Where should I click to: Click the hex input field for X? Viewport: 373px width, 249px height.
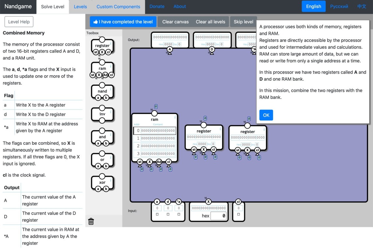[218, 216]
